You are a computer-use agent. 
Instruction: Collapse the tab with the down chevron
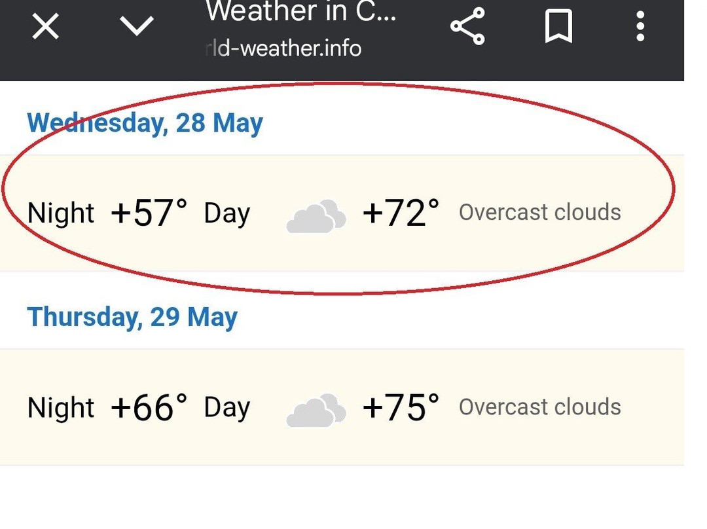tap(137, 27)
